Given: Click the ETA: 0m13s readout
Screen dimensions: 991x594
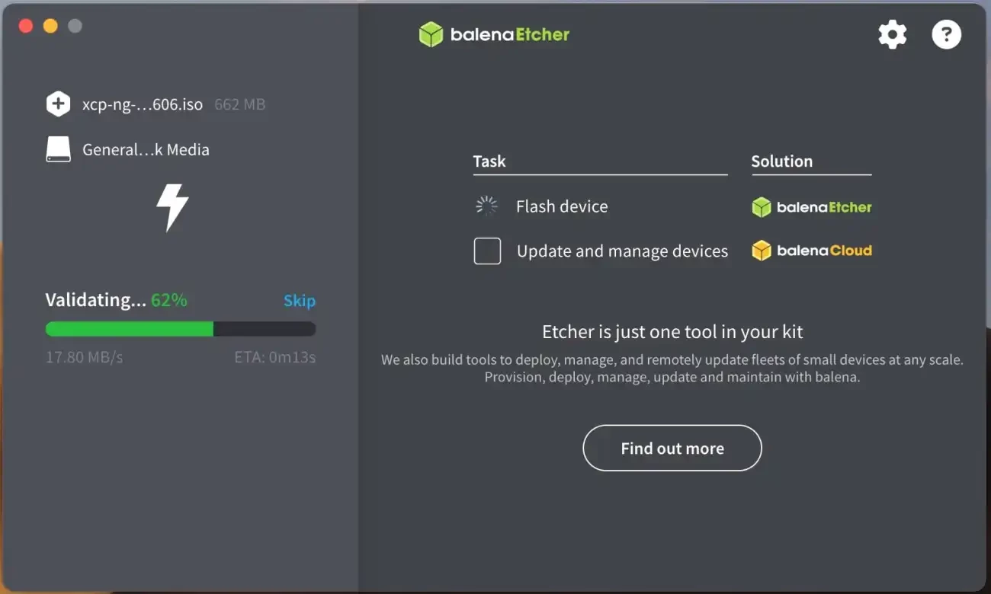Looking at the screenshot, I should [x=275, y=357].
